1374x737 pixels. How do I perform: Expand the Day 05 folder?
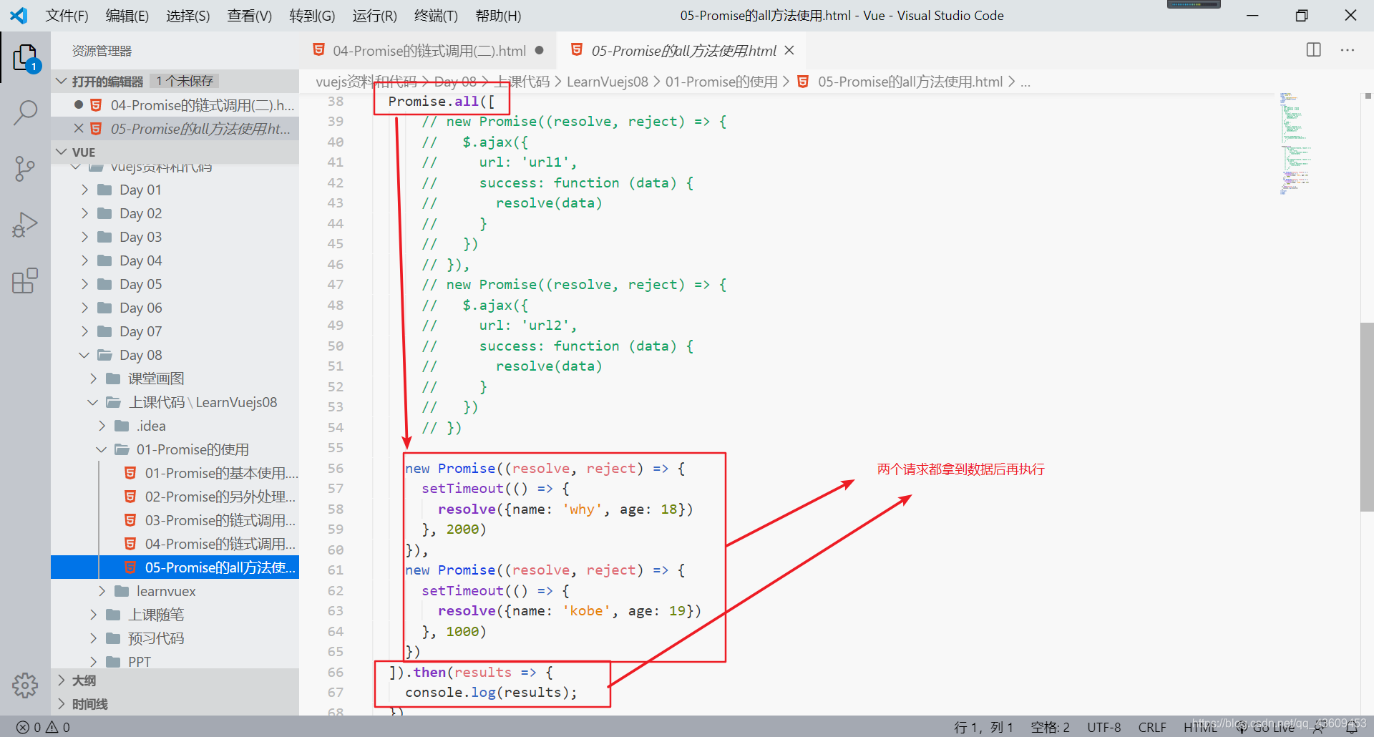point(84,284)
